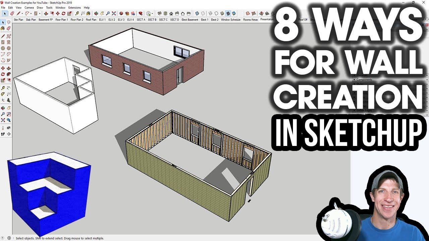Toggle Back Edges face style
Viewport: 429px width, 241px height.
tap(203, 13)
